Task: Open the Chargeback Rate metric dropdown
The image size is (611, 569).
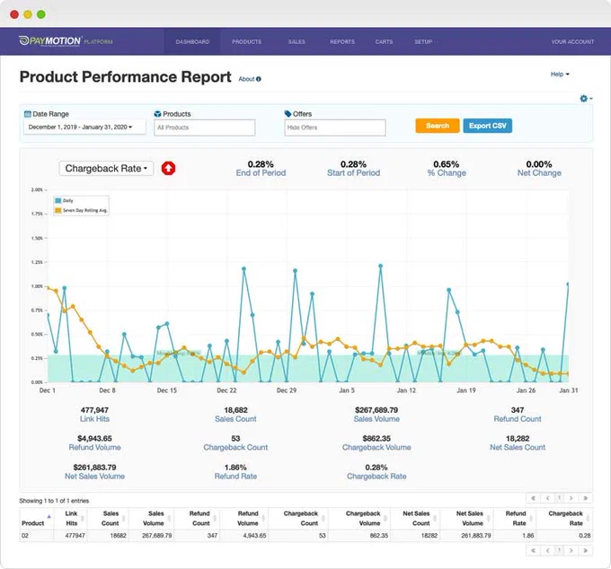Action: (x=106, y=169)
